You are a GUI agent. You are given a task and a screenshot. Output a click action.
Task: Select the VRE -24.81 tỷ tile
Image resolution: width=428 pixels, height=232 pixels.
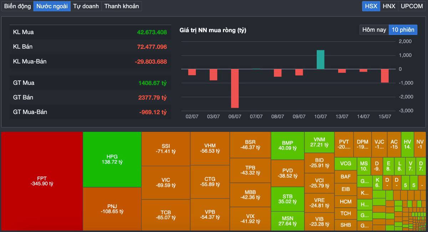(x=319, y=202)
